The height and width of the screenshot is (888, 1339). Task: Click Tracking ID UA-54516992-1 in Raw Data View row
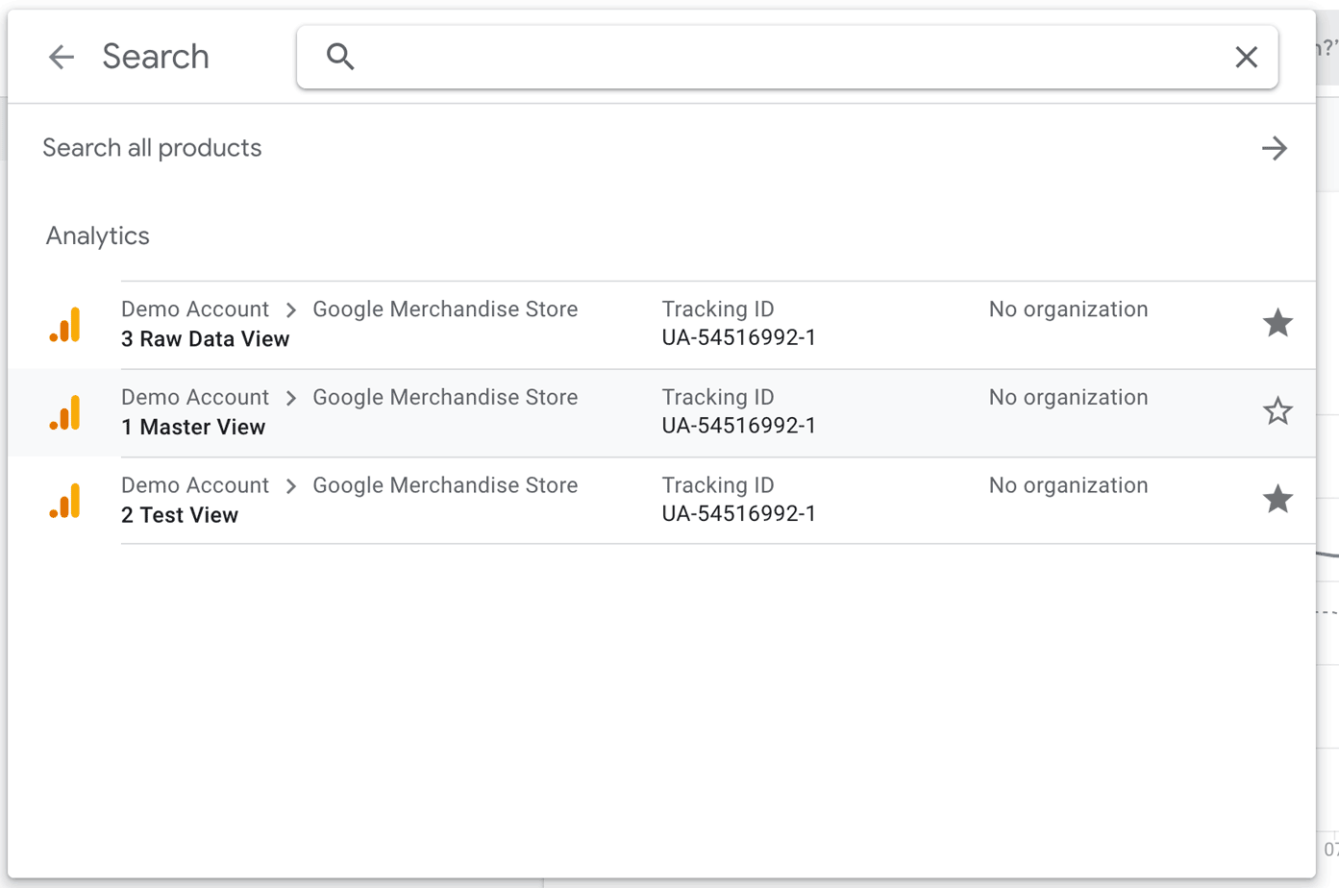pos(738,324)
